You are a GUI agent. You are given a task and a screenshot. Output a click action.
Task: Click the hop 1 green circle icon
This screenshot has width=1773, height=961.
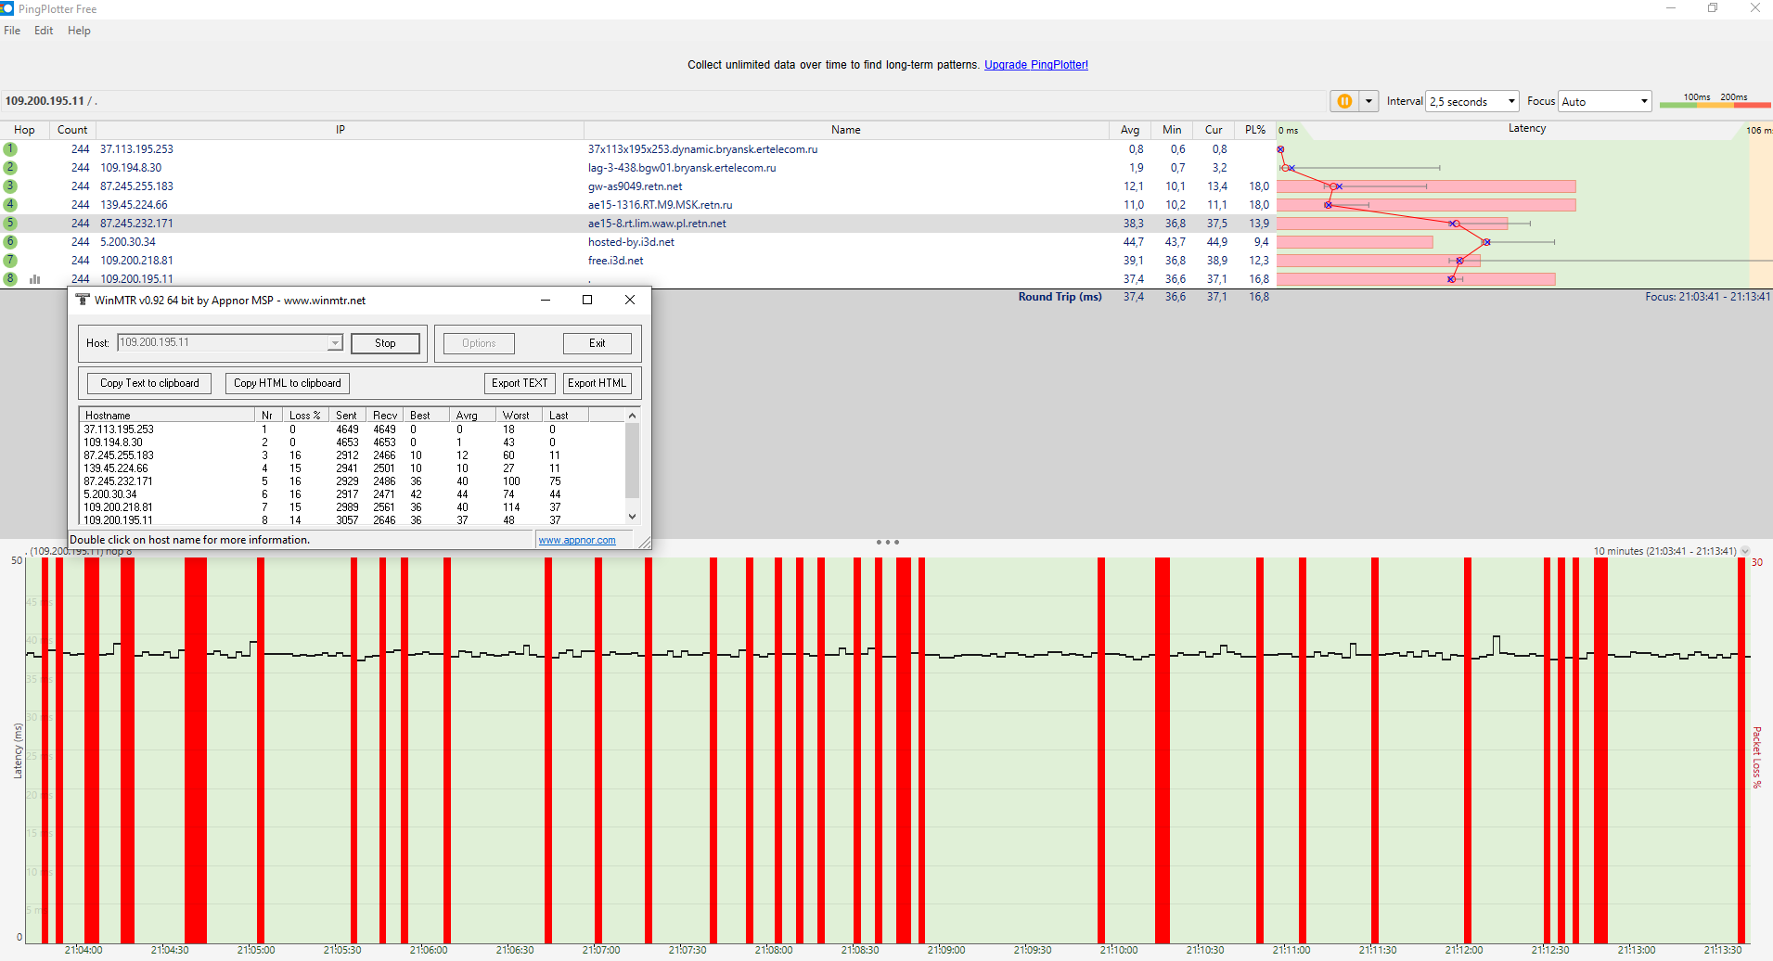[x=10, y=149]
